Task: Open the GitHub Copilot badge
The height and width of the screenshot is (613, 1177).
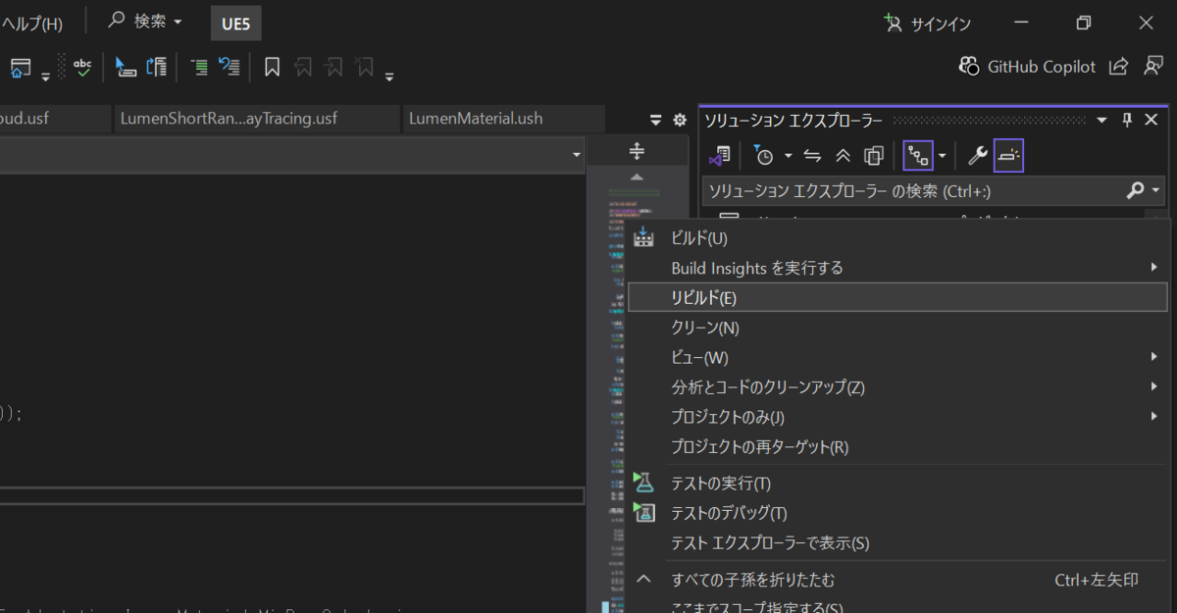Action: click(x=1027, y=67)
